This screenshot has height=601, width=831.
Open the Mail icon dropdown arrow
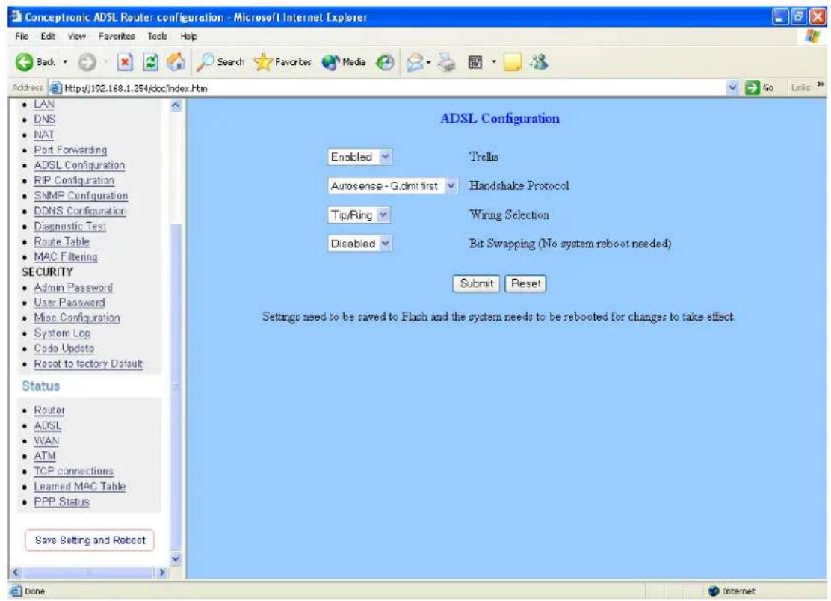pos(428,63)
